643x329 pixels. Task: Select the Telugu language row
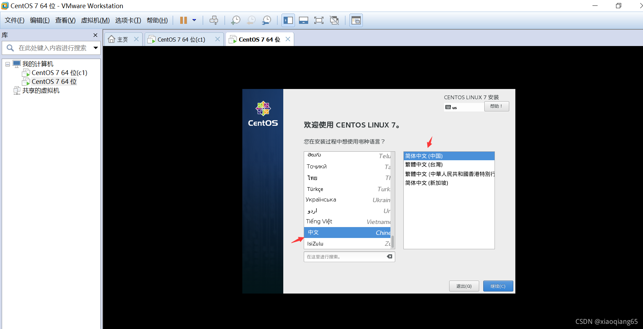(x=347, y=156)
